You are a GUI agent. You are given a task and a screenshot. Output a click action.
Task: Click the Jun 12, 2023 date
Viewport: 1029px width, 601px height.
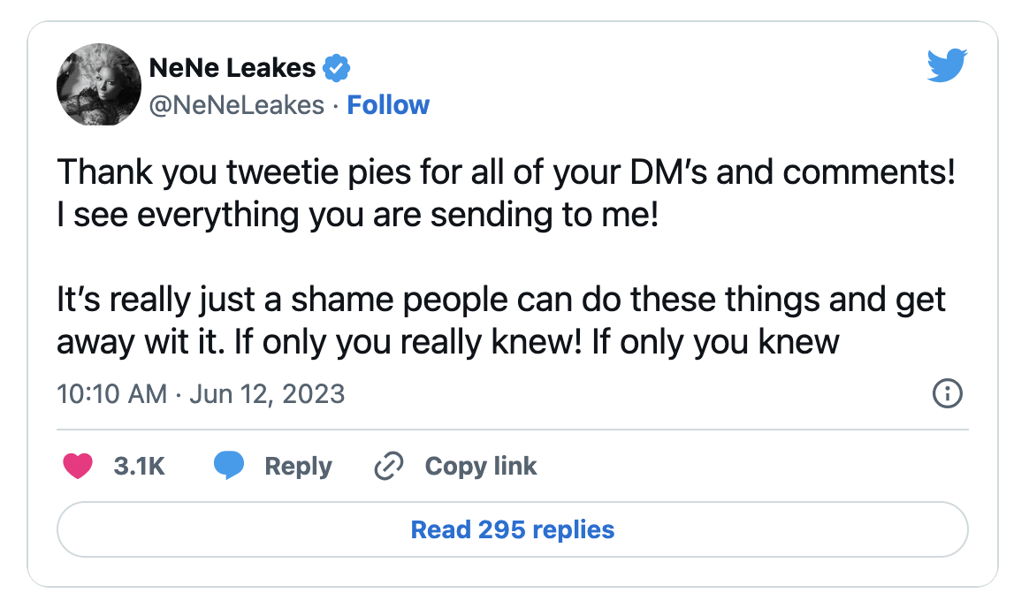[265, 393]
